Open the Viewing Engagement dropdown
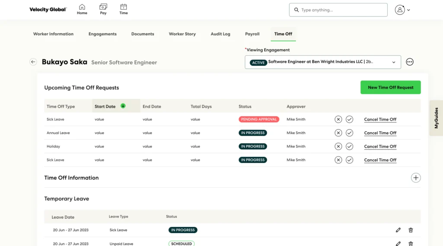The height and width of the screenshot is (246, 443). point(323,62)
